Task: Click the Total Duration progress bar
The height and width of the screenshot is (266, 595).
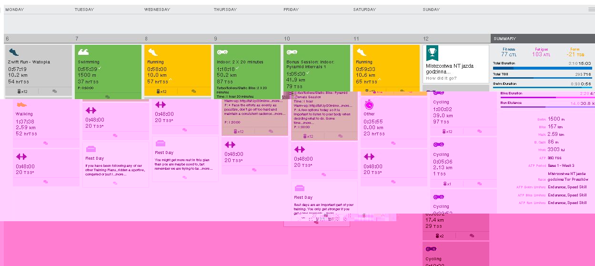Action: (542, 68)
